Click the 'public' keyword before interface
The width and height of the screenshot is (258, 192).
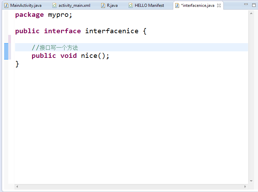27,31
